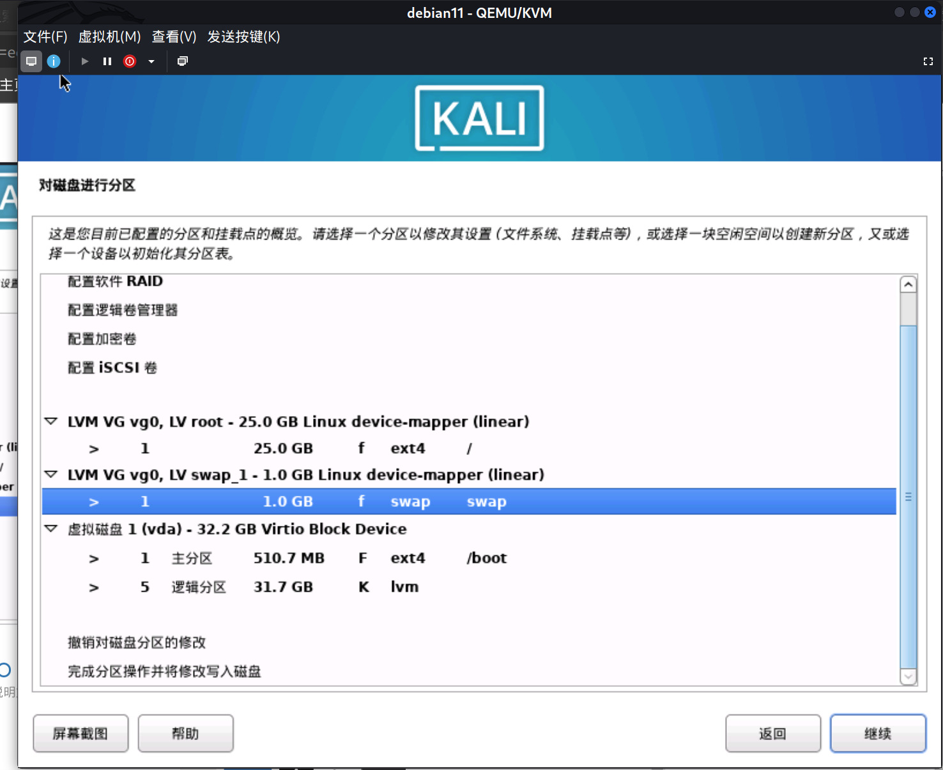The image size is (943, 770).
Task: Show the graphical console view icon
Action: [31, 61]
